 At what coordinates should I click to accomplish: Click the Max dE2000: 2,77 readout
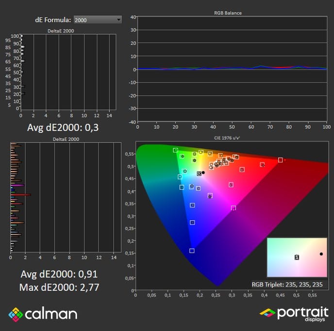(x=59, y=287)
